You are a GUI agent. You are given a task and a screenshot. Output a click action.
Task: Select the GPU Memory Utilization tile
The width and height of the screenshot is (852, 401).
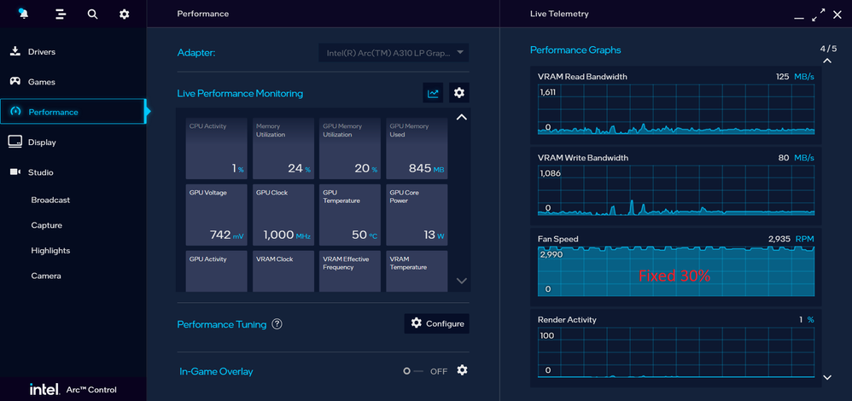pyautogui.click(x=350, y=148)
